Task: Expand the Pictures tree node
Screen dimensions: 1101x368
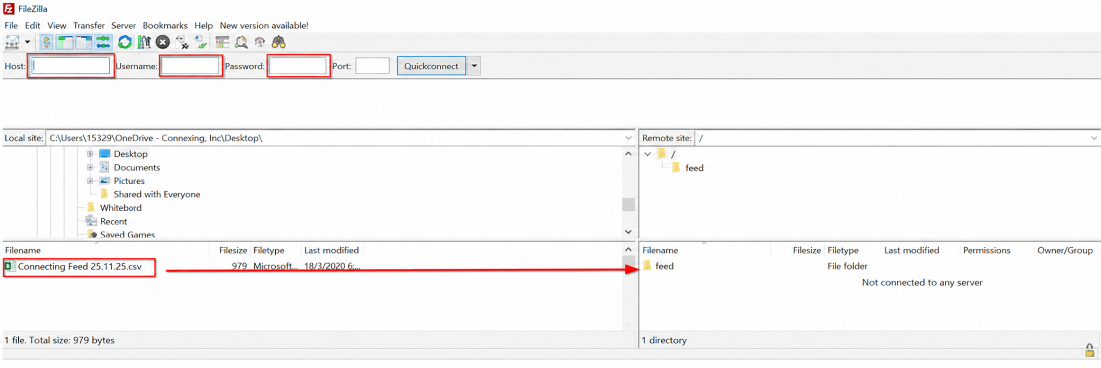Action: [90, 181]
